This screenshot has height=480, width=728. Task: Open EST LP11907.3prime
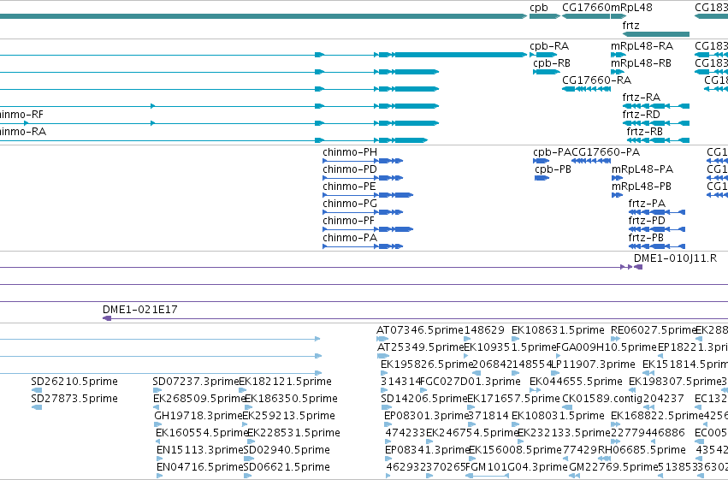coord(556,373)
